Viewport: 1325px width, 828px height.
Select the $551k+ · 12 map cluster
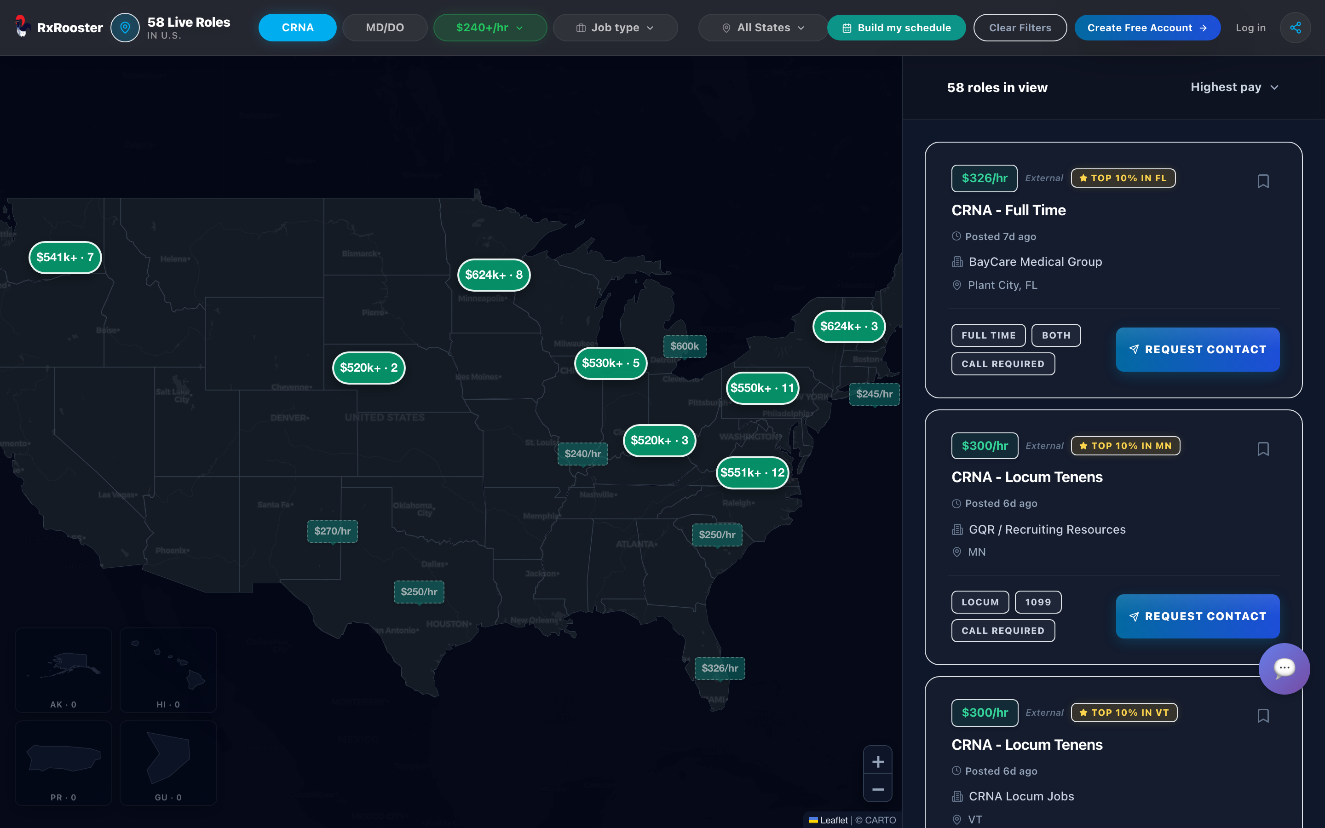(752, 472)
